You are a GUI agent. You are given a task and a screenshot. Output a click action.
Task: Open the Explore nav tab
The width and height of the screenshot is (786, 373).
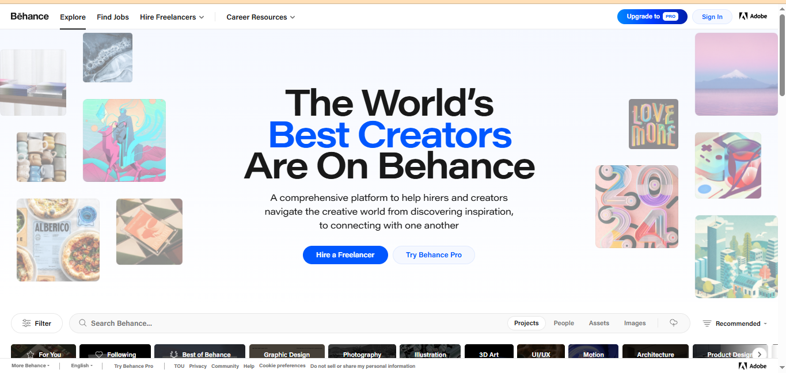[x=73, y=17]
